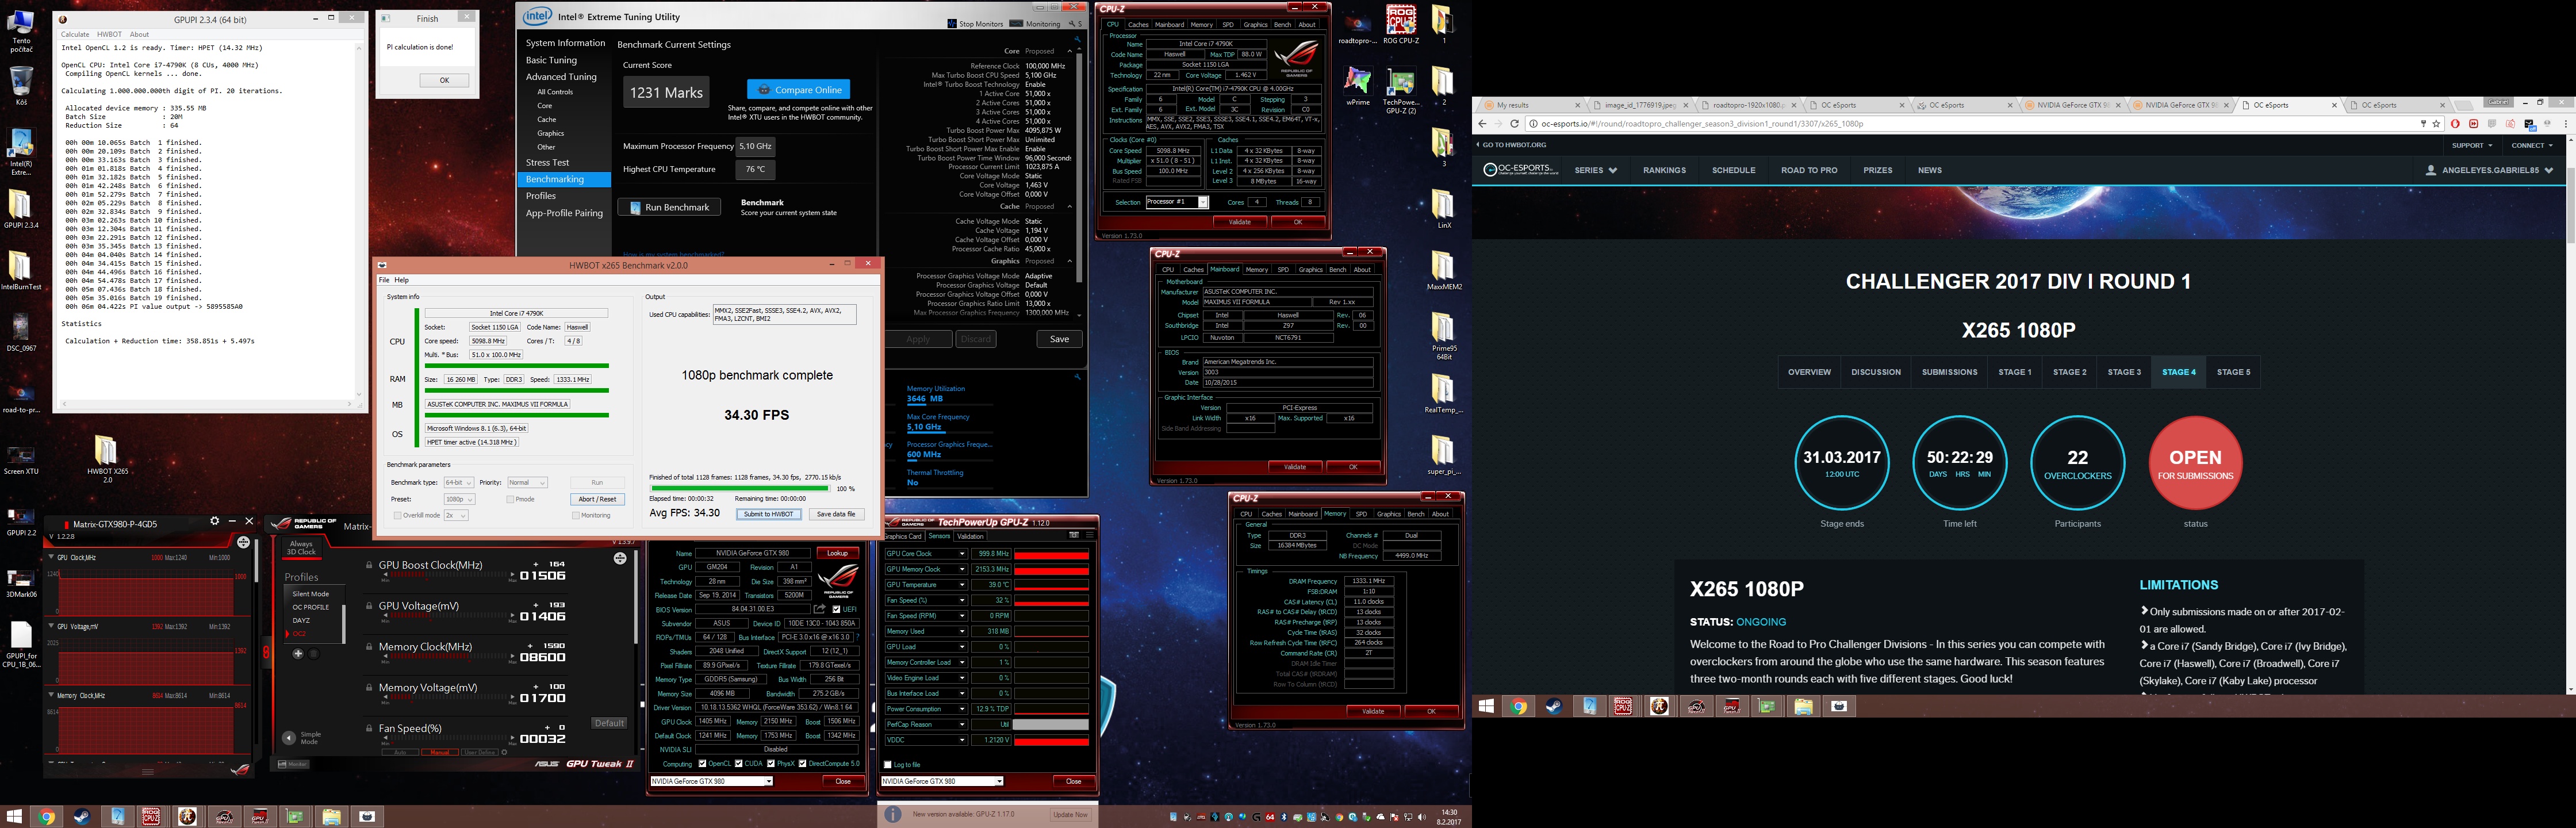Click Run Benchmark in Intel XTU

click(669, 207)
